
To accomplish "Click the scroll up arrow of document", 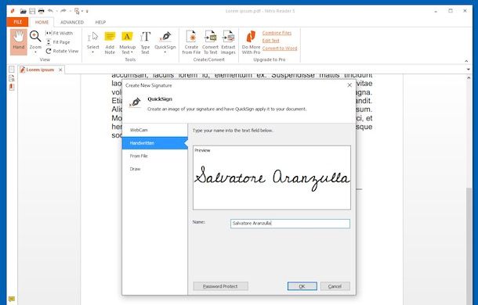I will click(469, 78).
